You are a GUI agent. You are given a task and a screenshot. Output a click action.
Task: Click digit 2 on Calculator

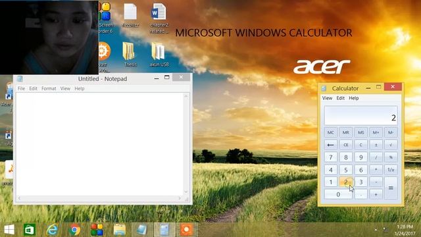pyautogui.click(x=346, y=182)
